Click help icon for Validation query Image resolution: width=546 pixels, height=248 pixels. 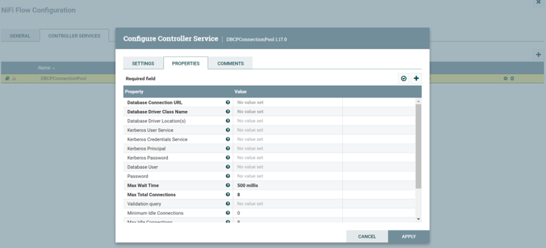coord(227,204)
